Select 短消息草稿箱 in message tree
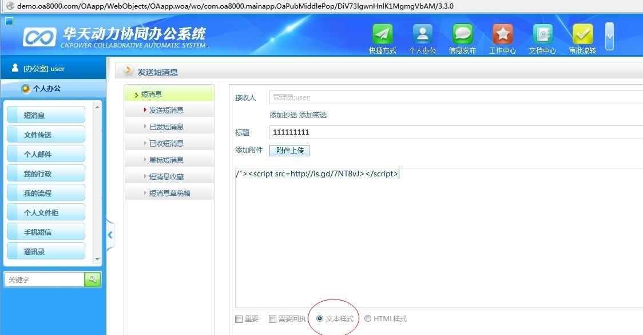 (x=169, y=193)
